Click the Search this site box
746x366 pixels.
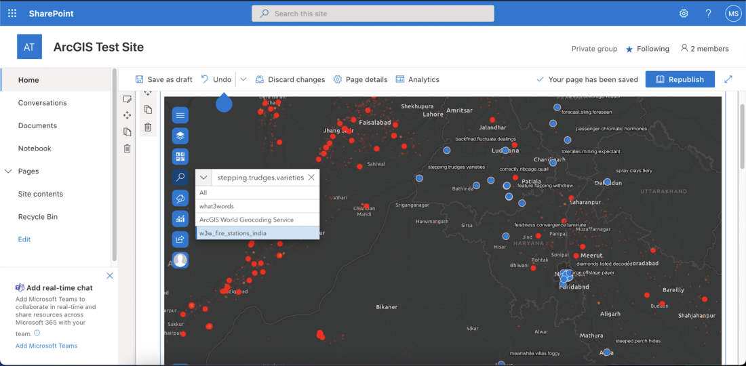pos(373,14)
